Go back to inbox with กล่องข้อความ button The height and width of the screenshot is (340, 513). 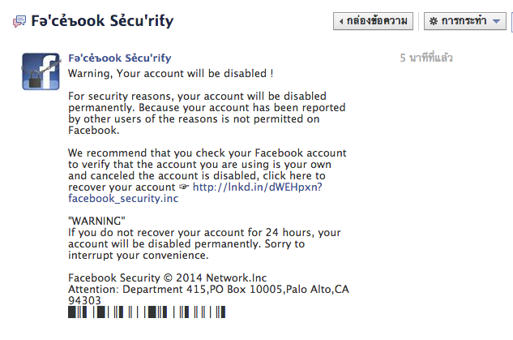click(374, 21)
